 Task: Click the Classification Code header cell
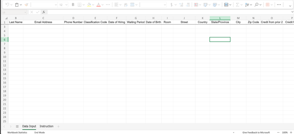tap(95, 22)
